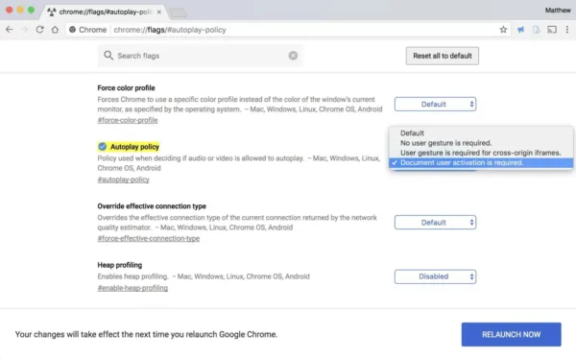Click the Matthew profile name

[x=558, y=11]
